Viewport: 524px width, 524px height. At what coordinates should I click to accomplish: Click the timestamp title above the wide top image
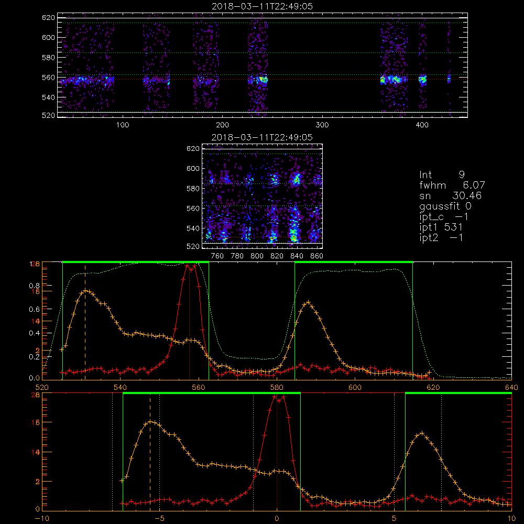click(262, 6)
